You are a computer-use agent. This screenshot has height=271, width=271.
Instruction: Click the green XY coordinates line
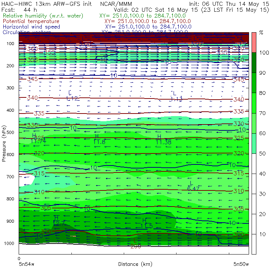[x=142, y=16]
